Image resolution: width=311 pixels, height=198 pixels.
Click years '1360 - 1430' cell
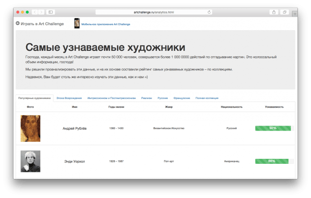coord(116,128)
